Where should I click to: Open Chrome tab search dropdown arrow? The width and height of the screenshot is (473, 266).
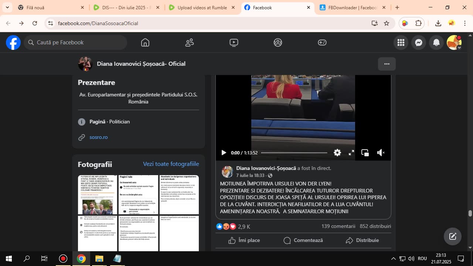point(7,7)
